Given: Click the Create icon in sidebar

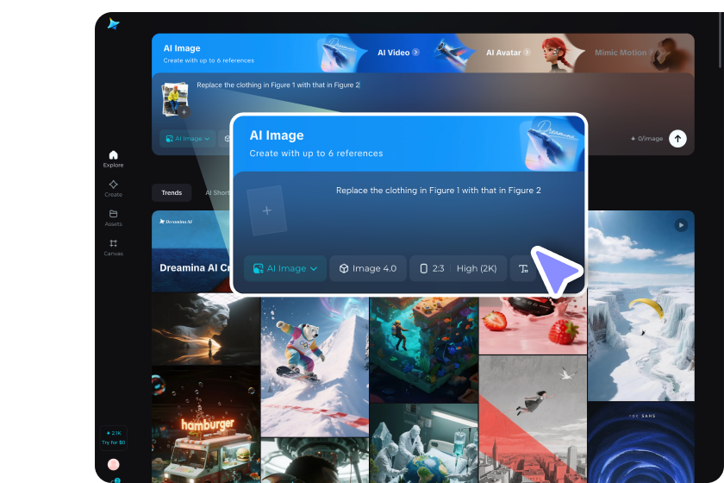Looking at the screenshot, I should pyautogui.click(x=113, y=187).
